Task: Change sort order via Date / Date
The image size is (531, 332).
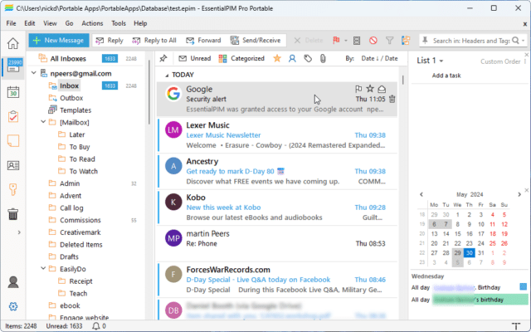Action: pyautogui.click(x=379, y=59)
